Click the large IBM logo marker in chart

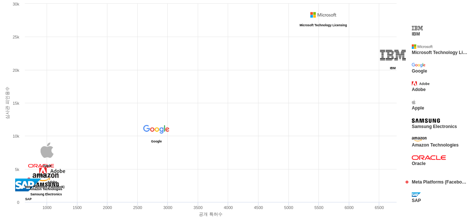[x=393, y=55]
